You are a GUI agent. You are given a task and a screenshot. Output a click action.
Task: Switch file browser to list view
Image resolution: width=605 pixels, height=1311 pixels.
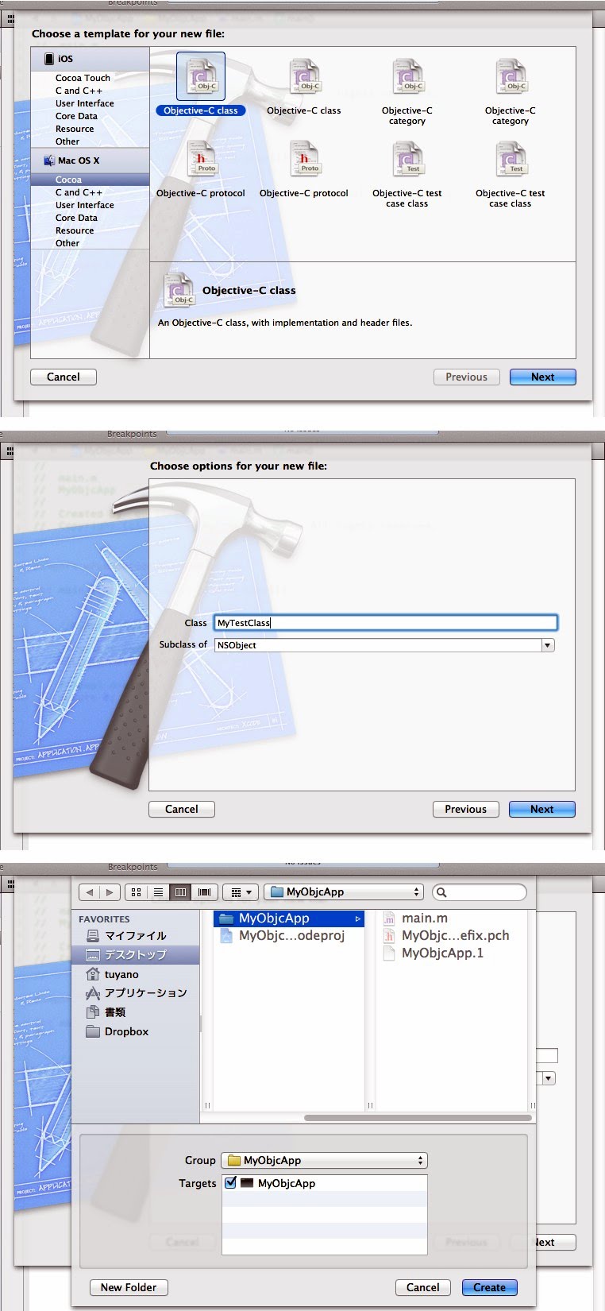pyautogui.click(x=158, y=892)
